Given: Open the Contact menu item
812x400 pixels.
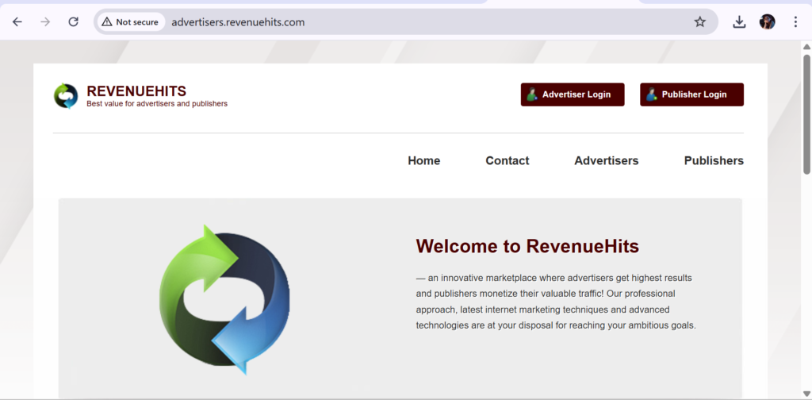Looking at the screenshot, I should pos(507,160).
